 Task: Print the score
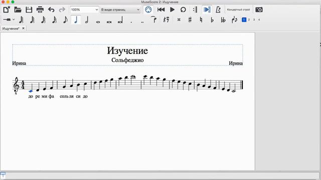(x=40, y=9)
